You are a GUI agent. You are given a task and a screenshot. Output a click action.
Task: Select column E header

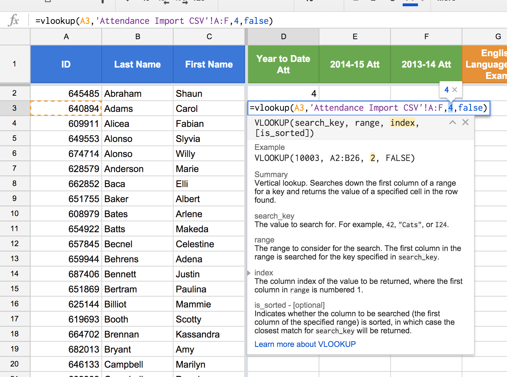point(355,37)
